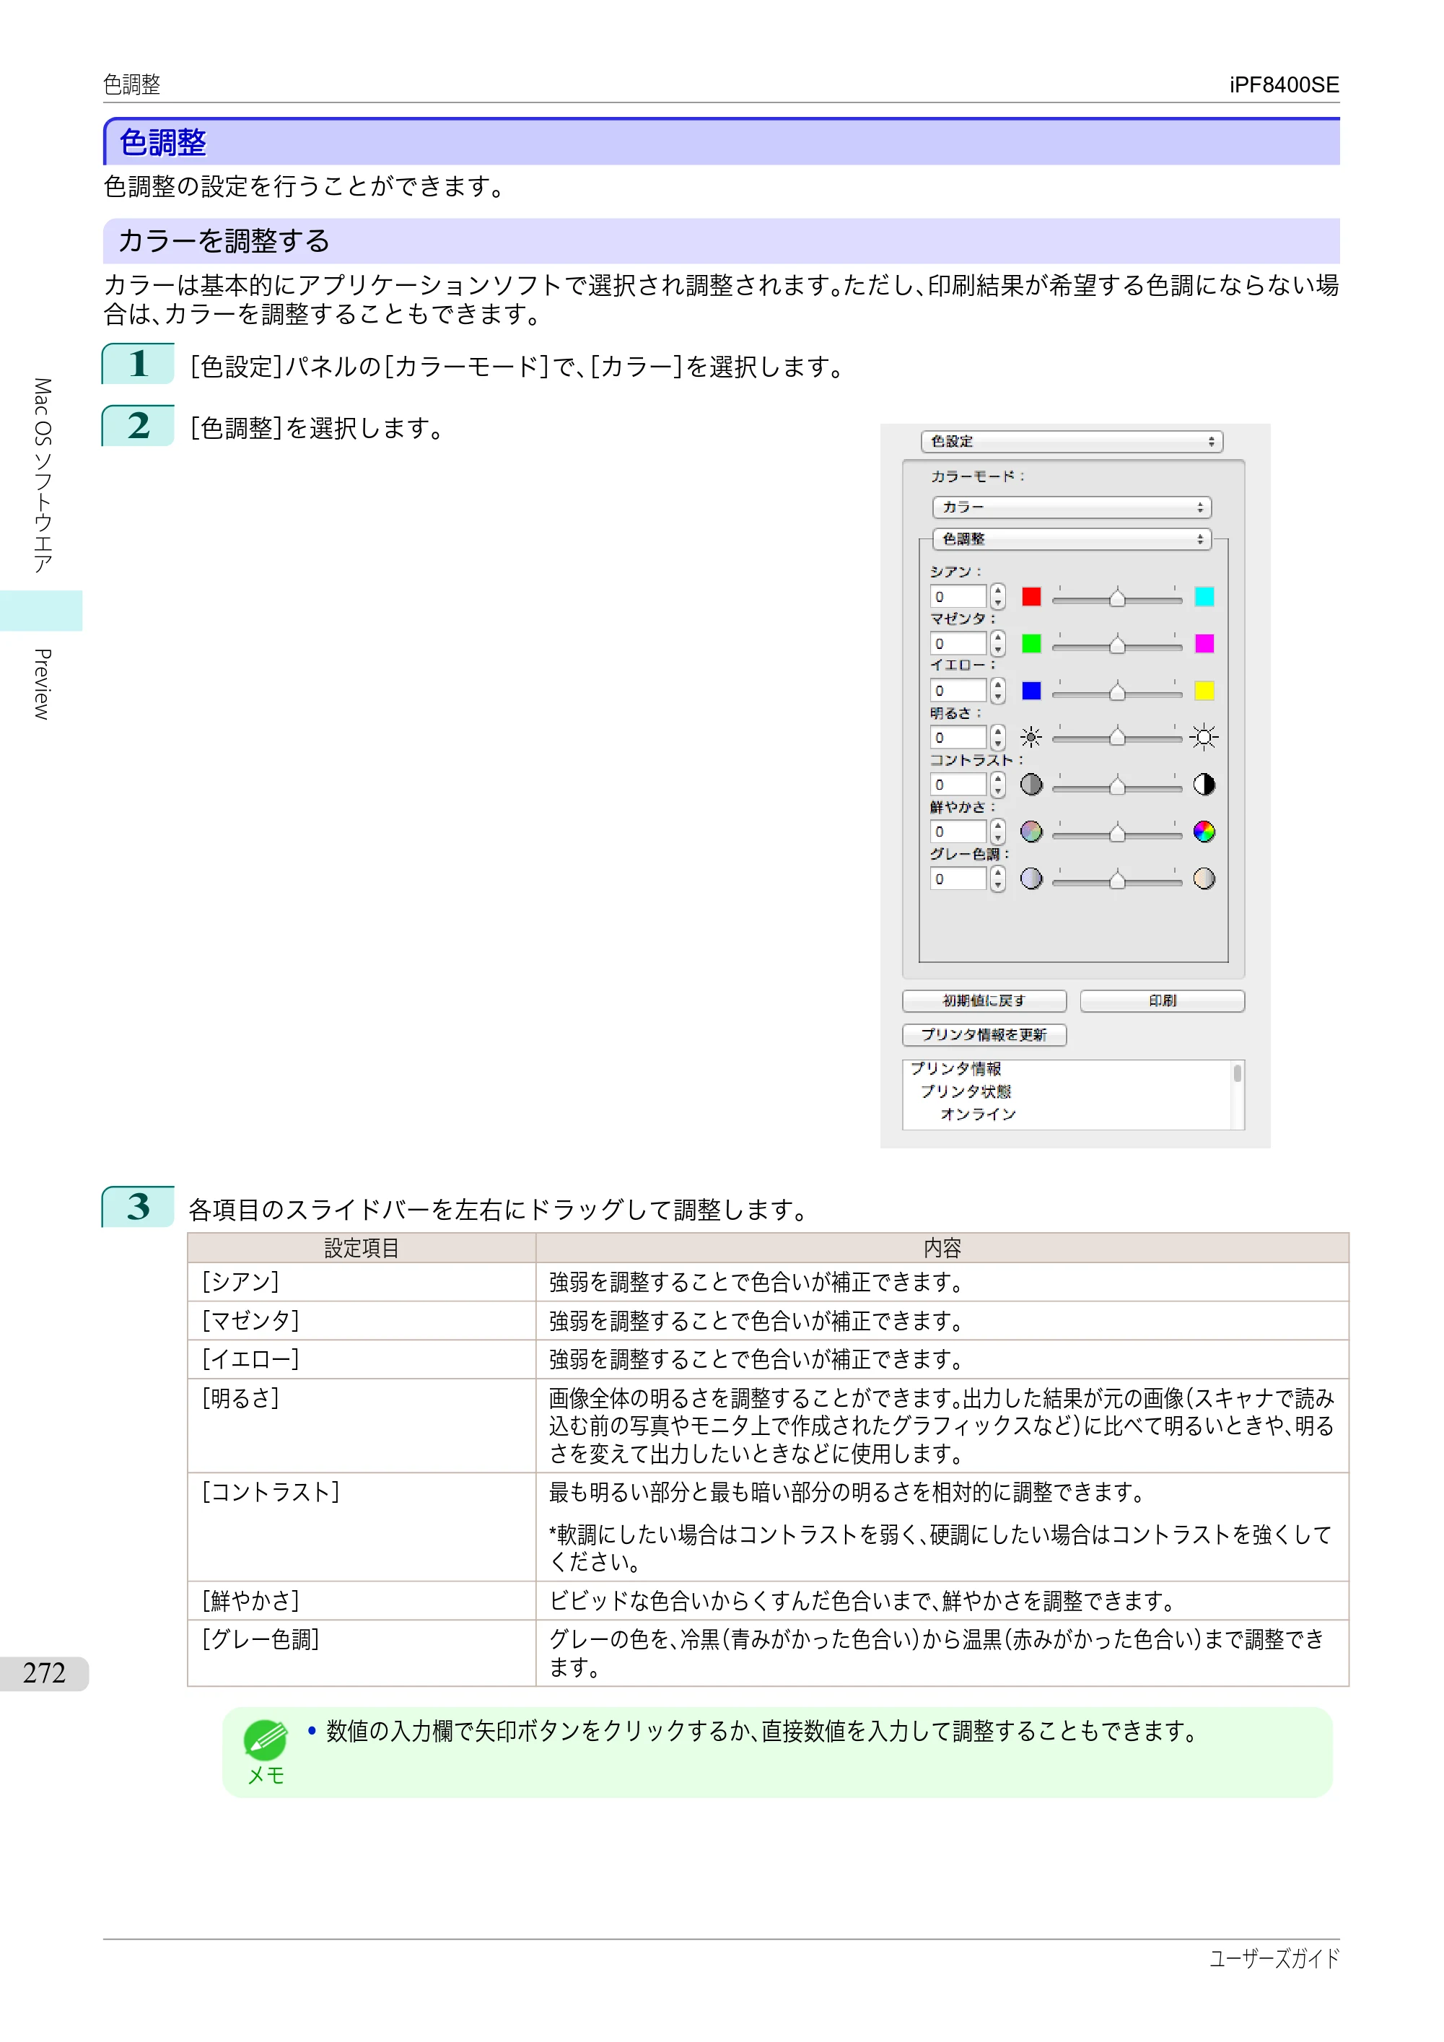
Task: Open the カラー color mode dropdown
Action: pyautogui.click(x=1072, y=508)
